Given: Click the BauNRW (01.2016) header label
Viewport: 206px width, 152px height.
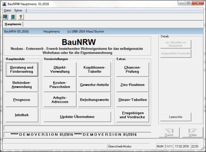Looking at the screenshot, I should coord(17,32).
